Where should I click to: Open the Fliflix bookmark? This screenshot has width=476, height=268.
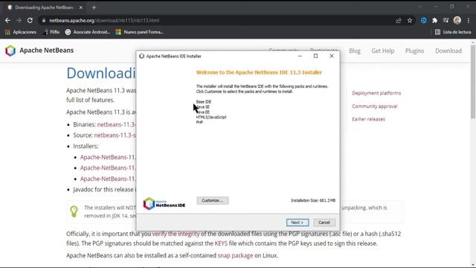tap(51, 32)
